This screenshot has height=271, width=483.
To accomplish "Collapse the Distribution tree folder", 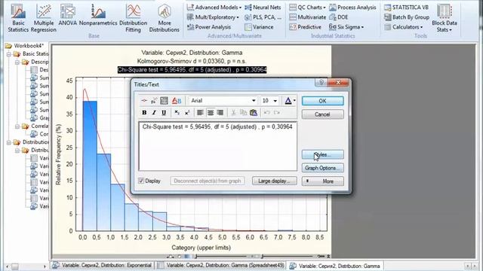I will (x=9, y=142).
